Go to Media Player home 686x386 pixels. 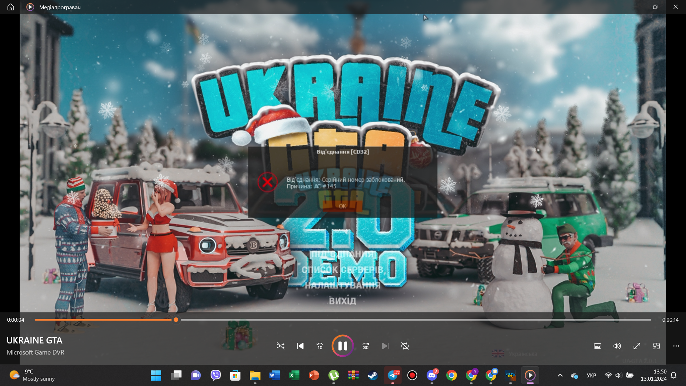(11, 7)
